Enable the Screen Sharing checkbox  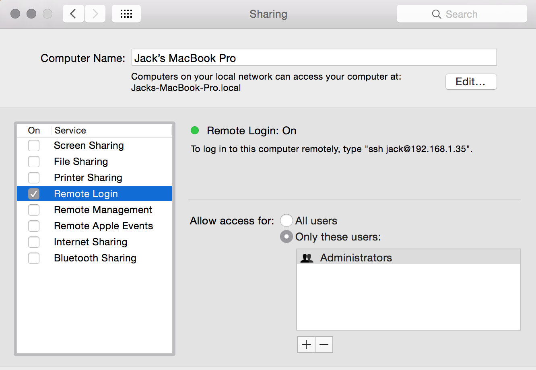[x=34, y=146]
